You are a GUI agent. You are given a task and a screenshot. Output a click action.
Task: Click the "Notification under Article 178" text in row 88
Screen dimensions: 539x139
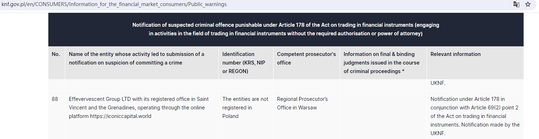tap(464, 99)
